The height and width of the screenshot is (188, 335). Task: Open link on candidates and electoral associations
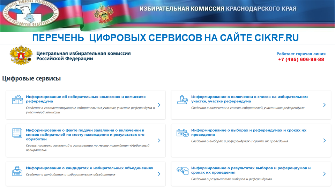click(x=89, y=168)
